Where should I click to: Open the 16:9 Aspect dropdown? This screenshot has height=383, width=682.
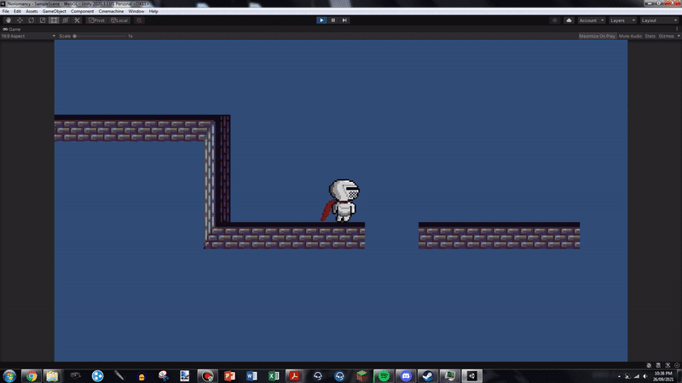coord(28,36)
